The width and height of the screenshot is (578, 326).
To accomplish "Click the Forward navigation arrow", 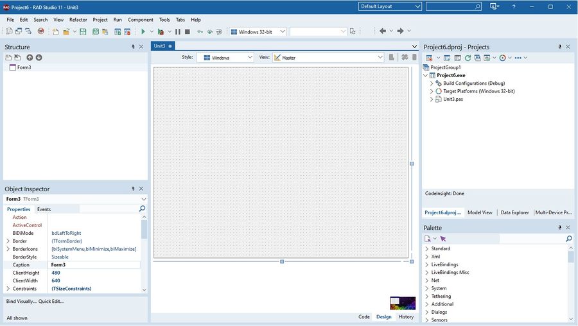I will 400,31.
